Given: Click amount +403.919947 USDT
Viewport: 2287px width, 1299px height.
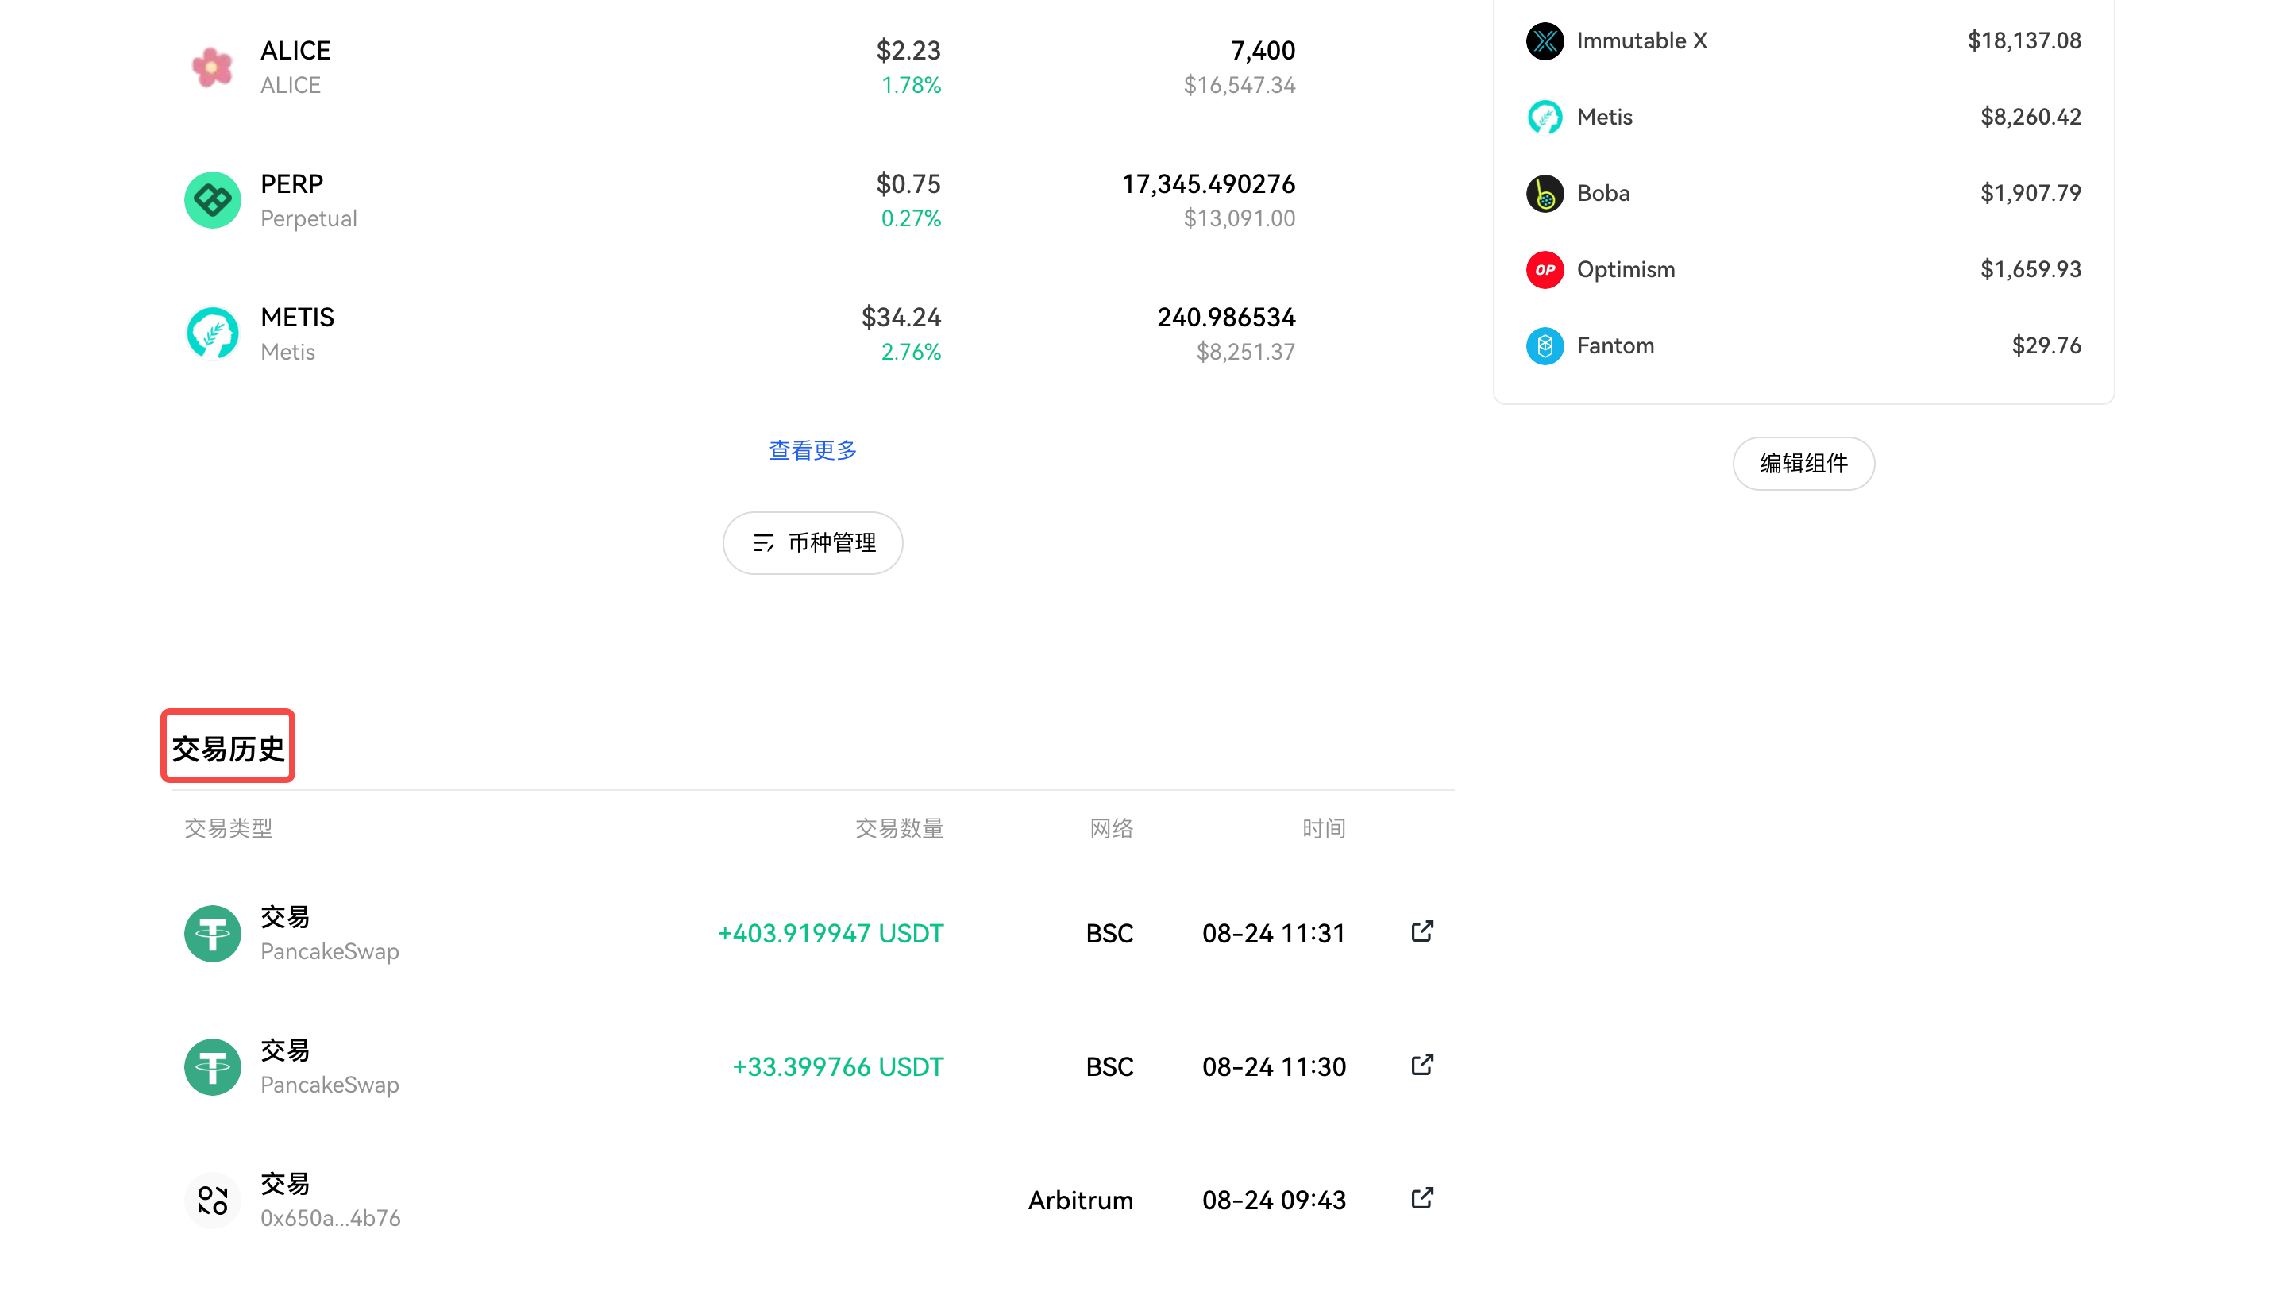Looking at the screenshot, I should click(x=831, y=933).
